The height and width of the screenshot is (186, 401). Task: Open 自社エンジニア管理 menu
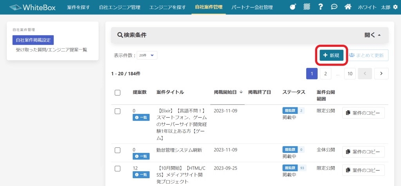(x=120, y=7)
